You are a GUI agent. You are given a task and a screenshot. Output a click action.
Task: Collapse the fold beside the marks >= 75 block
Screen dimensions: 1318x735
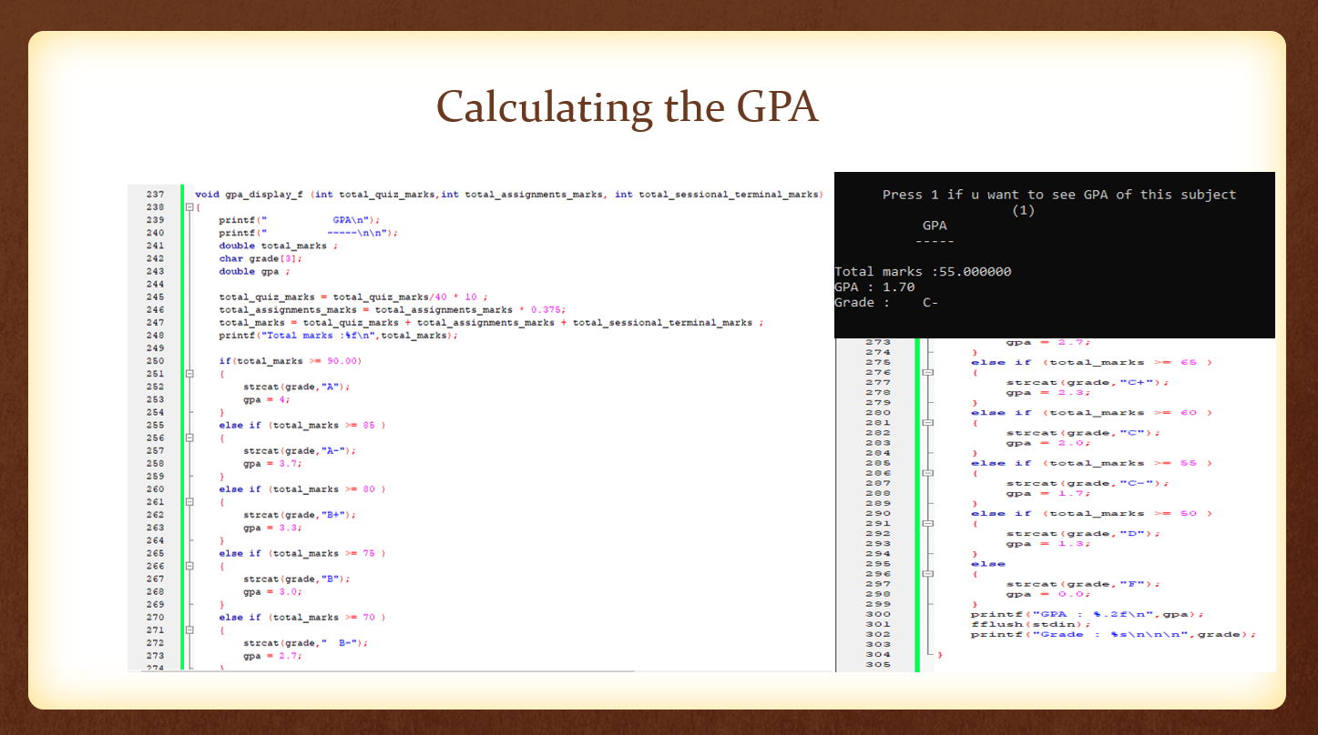(189, 566)
